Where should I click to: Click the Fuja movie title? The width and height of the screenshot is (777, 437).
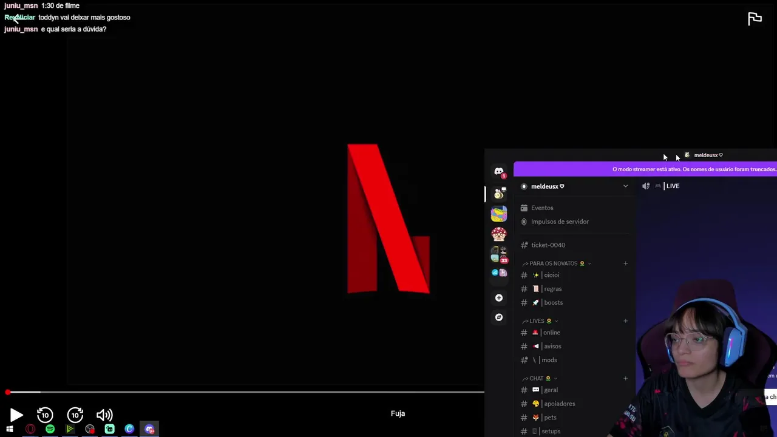398,413
